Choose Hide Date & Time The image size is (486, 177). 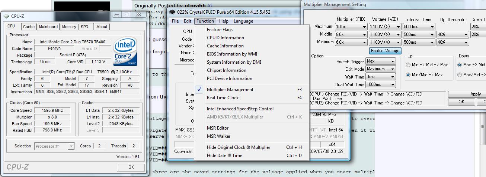pyautogui.click(x=252, y=156)
